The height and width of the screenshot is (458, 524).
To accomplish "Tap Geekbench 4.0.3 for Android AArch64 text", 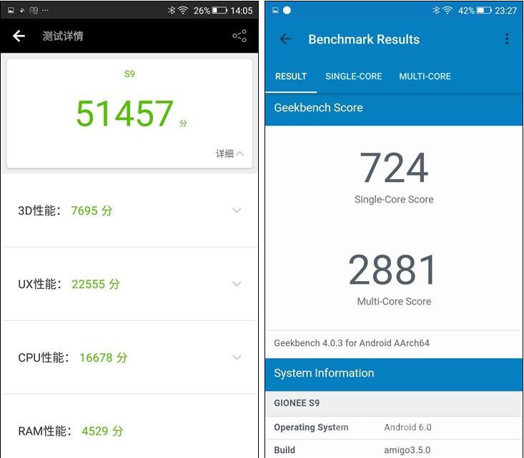I will [352, 343].
